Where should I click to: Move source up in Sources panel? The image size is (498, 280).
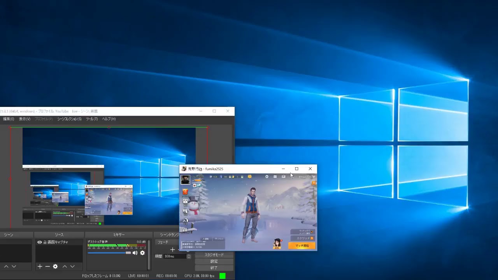pyautogui.click(x=65, y=266)
